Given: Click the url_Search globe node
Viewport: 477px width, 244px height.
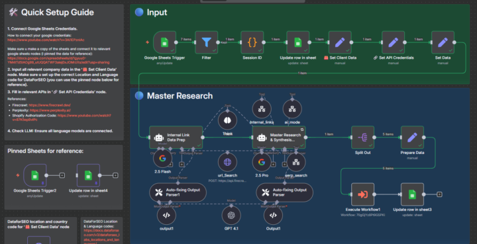Looking at the screenshot, I should click(x=227, y=162).
